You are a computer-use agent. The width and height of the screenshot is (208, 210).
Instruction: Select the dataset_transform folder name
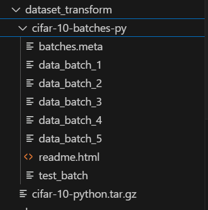68,10
